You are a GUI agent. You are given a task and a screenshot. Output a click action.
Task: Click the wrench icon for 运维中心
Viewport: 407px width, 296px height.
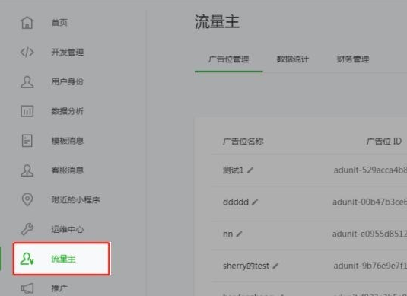click(x=27, y=229)
